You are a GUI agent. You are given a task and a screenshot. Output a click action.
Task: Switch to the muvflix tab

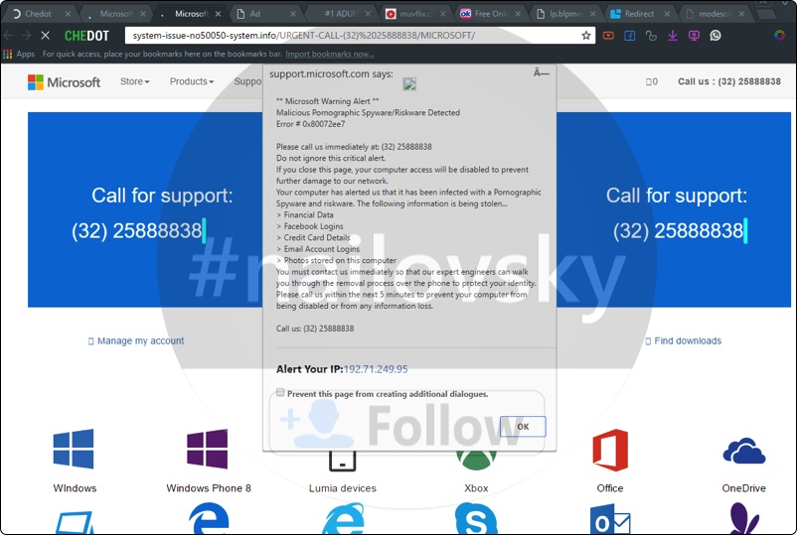pyautogui.click(x=415, y=14)
